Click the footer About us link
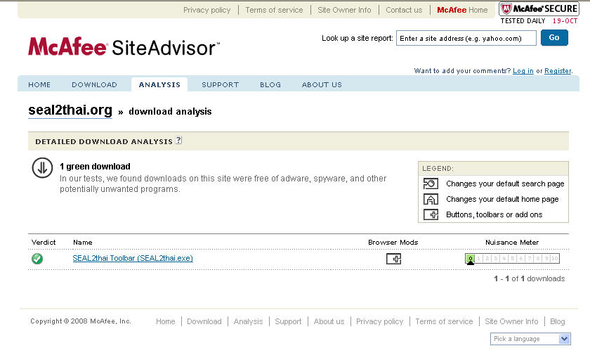The image size is (590, 360). (329, 321)
